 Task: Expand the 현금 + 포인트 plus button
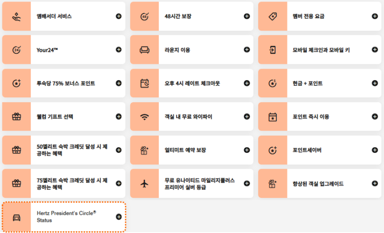[x=375, y=83]
